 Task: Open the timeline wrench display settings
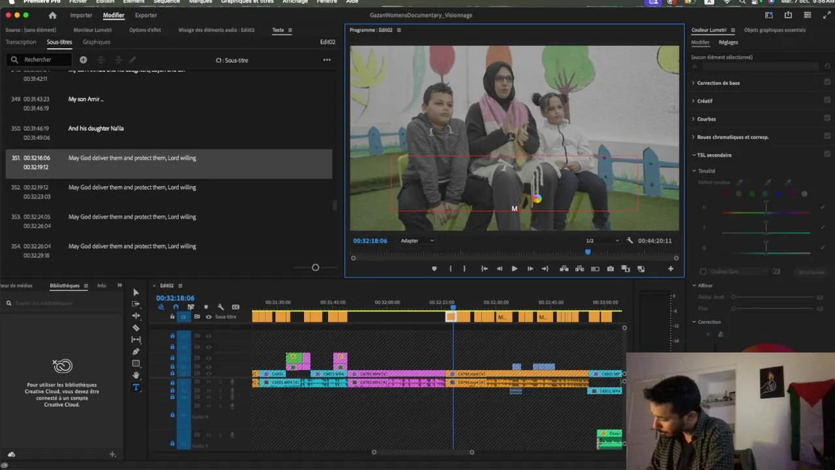(x=220, y=307)
